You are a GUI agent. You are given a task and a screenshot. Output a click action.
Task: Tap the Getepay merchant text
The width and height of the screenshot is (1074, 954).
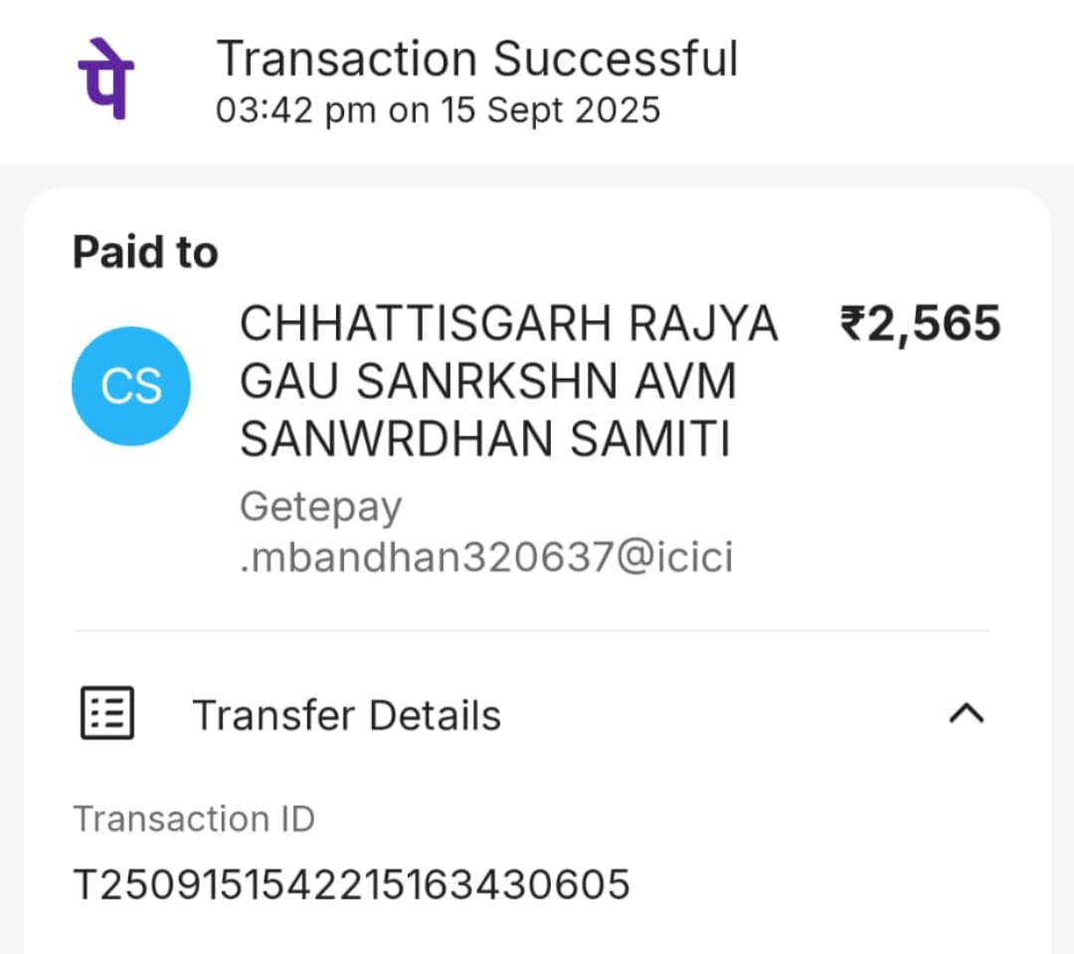tap(320, 506)
